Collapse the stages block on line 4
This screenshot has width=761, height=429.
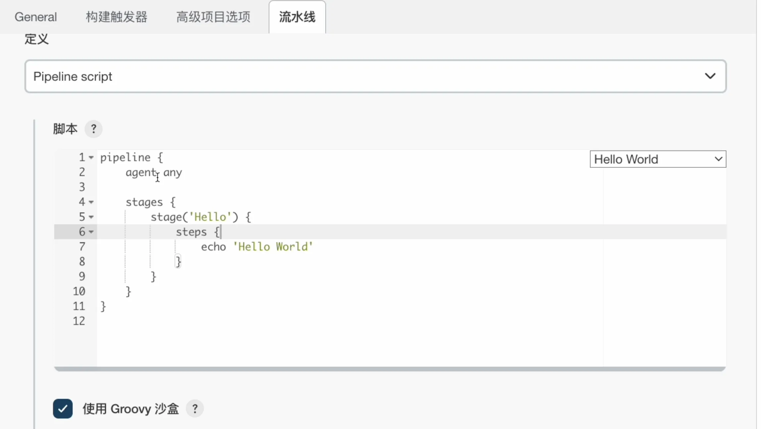[x=91, y=202]
